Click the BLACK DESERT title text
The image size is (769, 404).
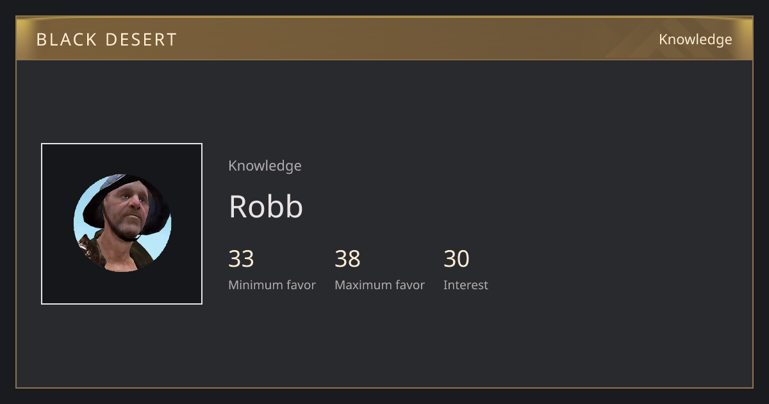coord(106,40)
